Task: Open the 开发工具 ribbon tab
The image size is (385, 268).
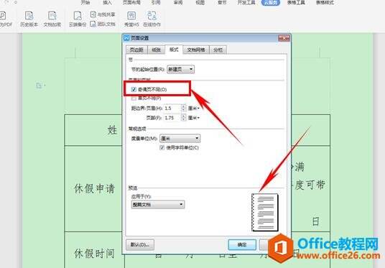Action: (x=246, y=2)
